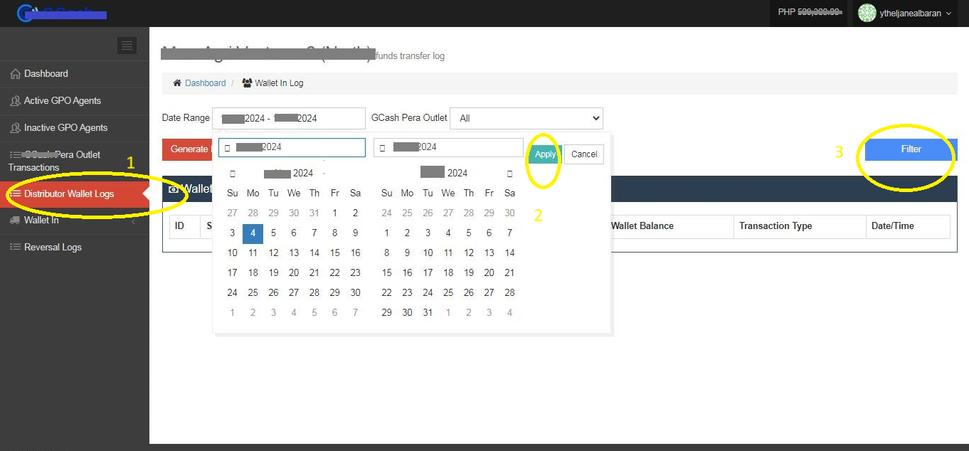The width and height of the screenshot is (969, 451).
Task: Click home icon in breadcrumb
Action: (177, 83)
